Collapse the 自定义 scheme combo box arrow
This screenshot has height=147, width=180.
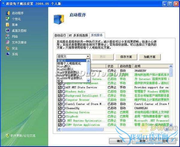(88, 56)
